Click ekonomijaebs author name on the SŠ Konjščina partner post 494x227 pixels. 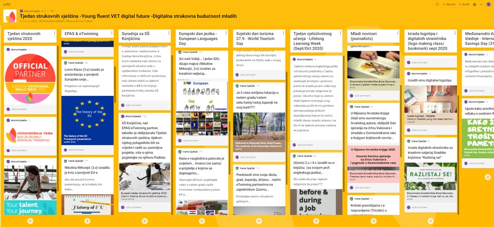coord(133,116)
